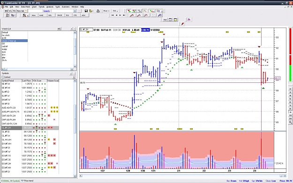
Task: Open the Chart menu
Action: pyautogui.click(x=34, y=7)
